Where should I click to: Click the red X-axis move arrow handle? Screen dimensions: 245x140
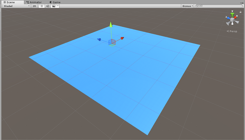[122, 38]
